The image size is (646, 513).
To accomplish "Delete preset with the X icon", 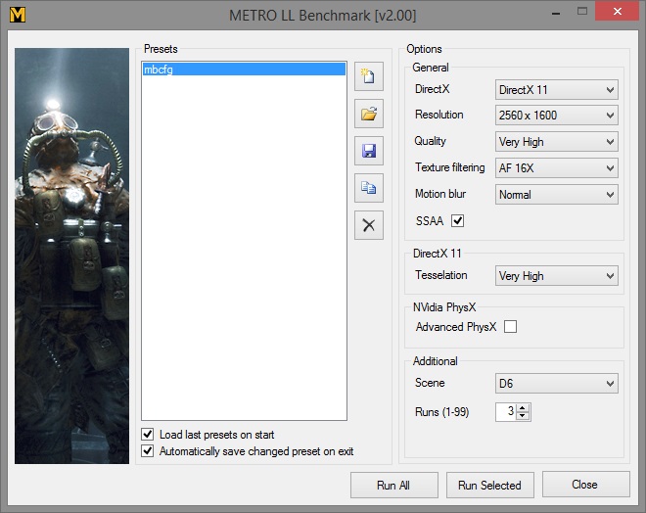I will tap(369, 225).
